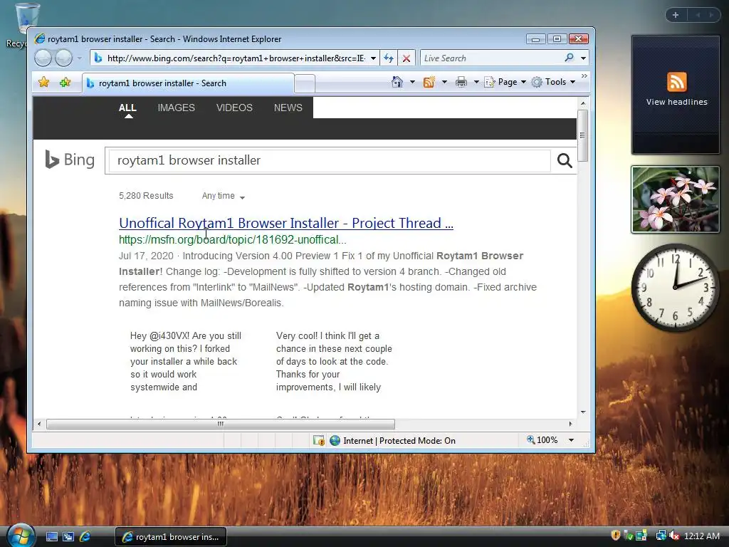Expand the address bar history dropdown
Screen dimensions: 729x547
(x=373, y=58)
